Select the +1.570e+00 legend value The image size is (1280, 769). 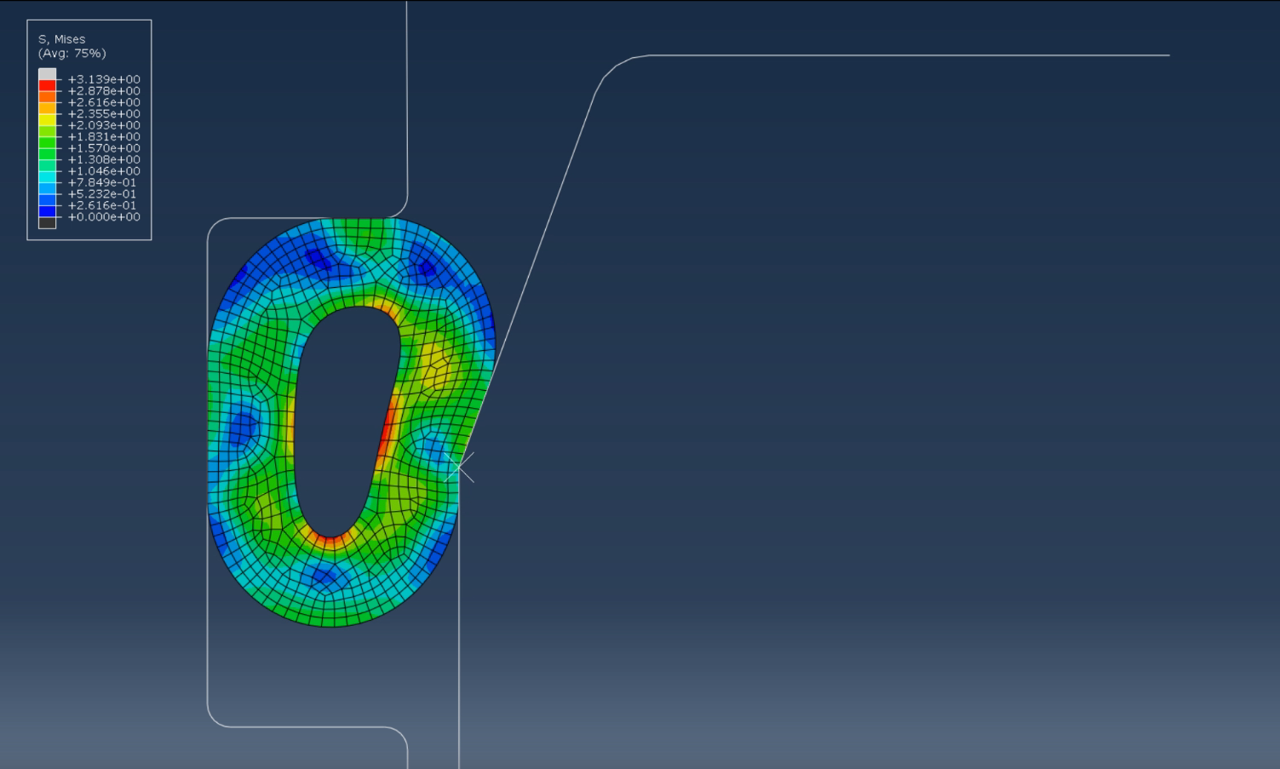pyautogui.click(x=104, y=148)
